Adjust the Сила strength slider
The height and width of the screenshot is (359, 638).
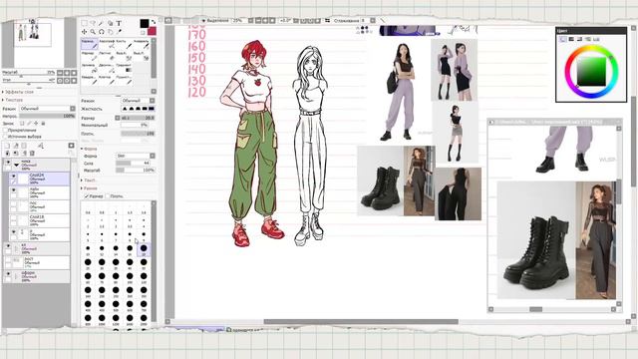(x=134, y=163)
